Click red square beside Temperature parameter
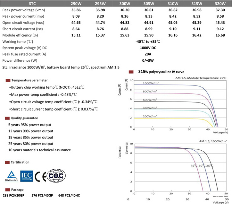Image resolution: width=232 pixels, height=204 pixels. click(8, 80)
